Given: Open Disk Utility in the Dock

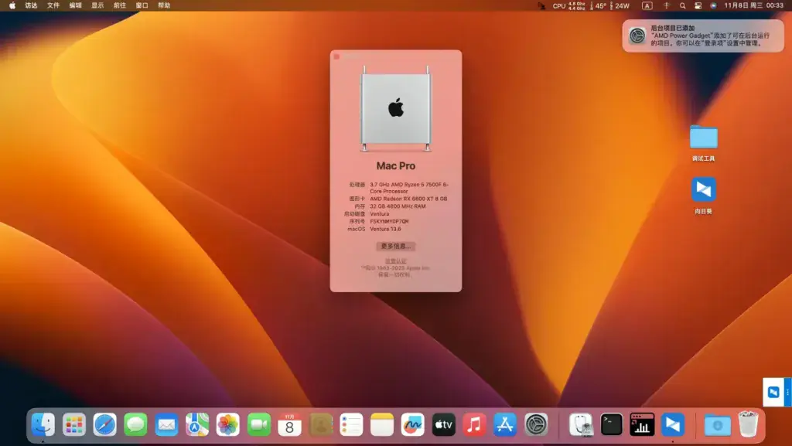Looking at the screenshot, I should tap(580, 425).
